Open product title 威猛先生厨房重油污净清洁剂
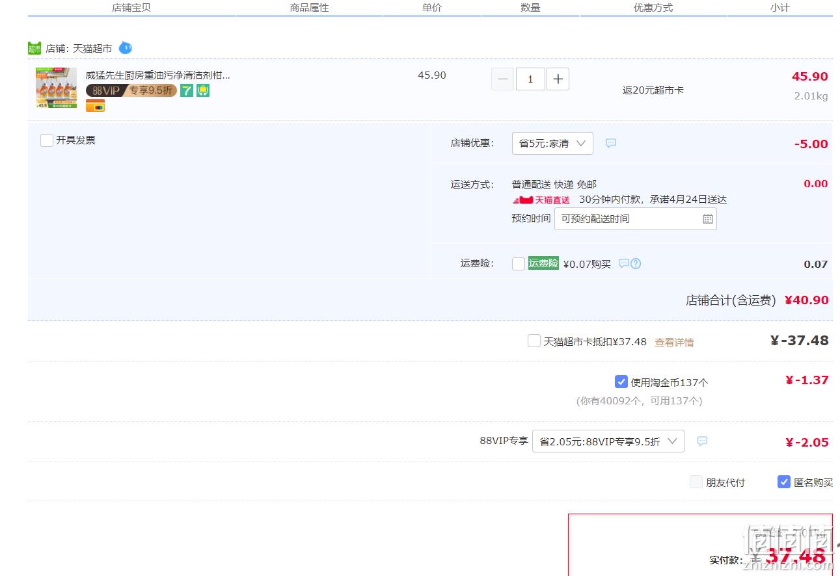 (158, 75)
